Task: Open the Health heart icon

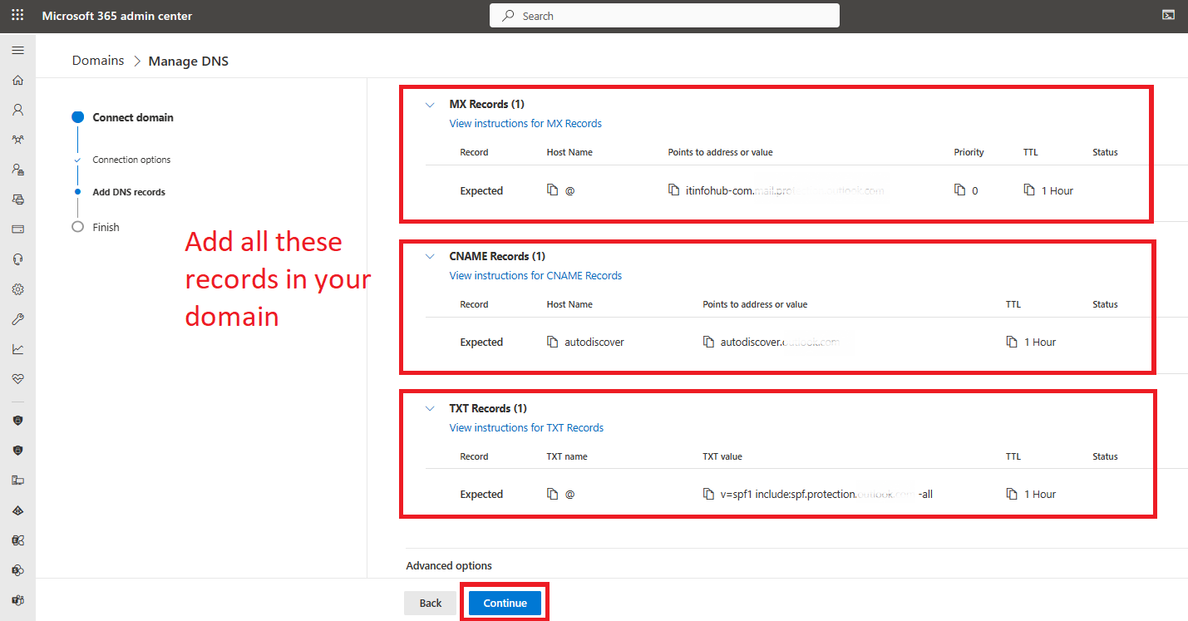Action: [x=17, y=378]
